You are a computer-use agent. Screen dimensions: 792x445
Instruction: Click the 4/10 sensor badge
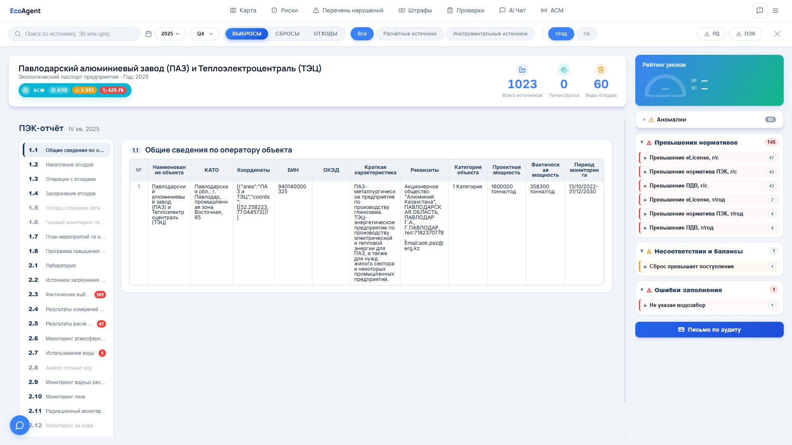click(59, 90)
